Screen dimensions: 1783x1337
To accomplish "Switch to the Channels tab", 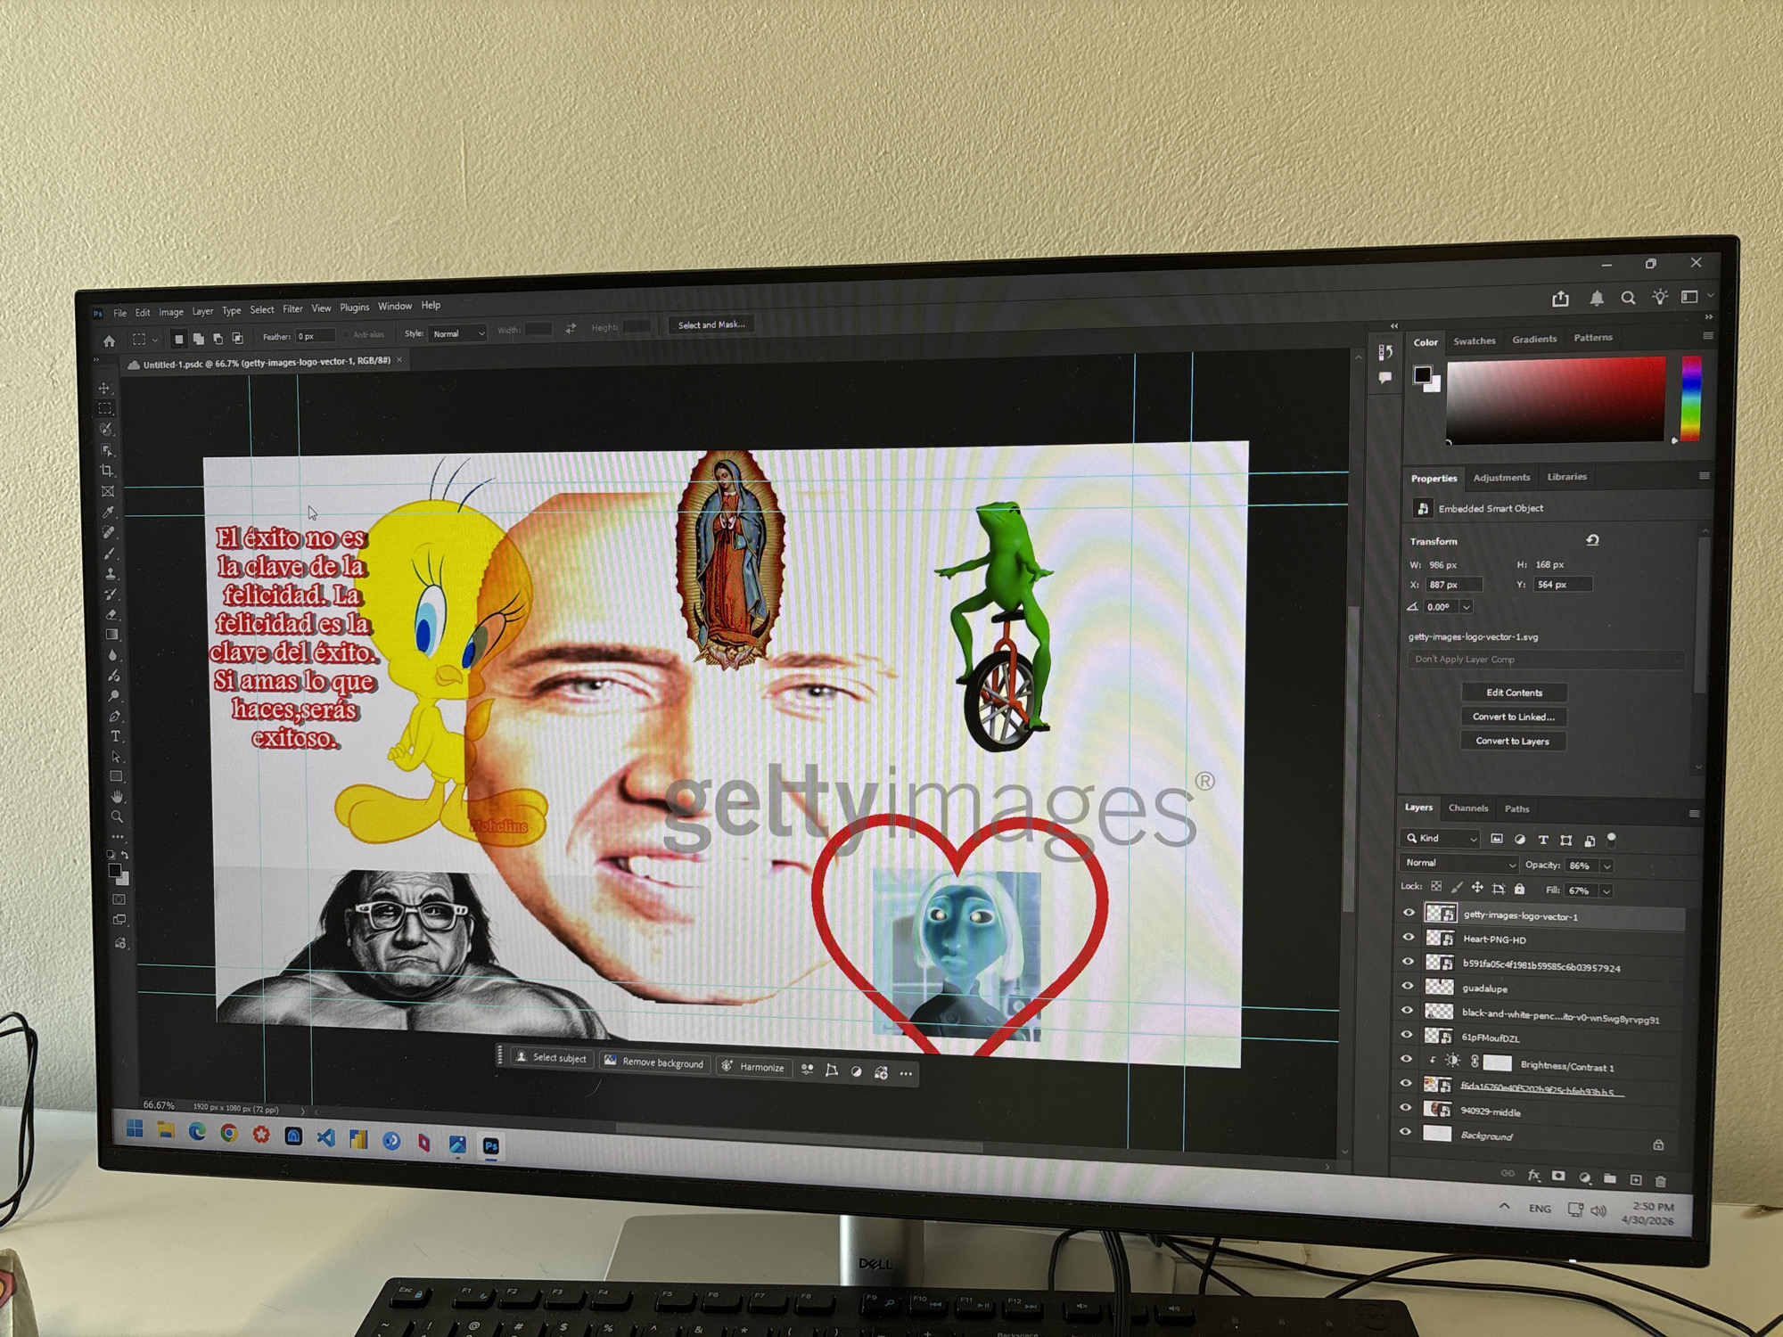I will [x=1467, y=808].
